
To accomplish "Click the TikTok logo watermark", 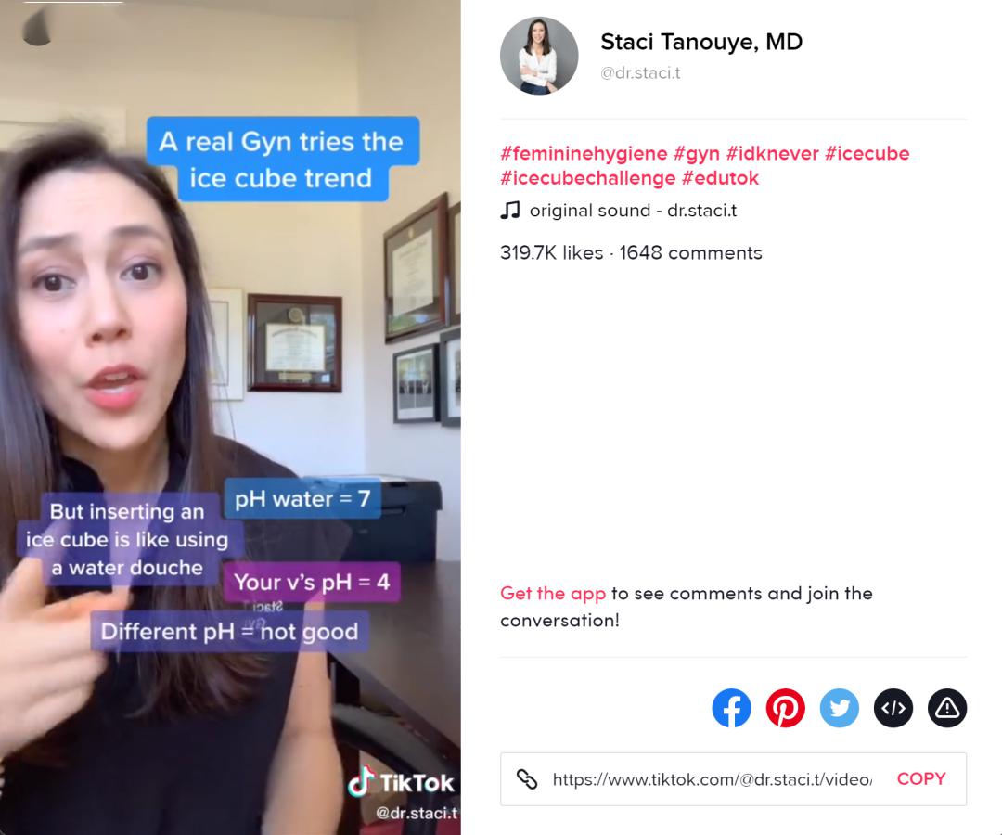I will [401, 782].
